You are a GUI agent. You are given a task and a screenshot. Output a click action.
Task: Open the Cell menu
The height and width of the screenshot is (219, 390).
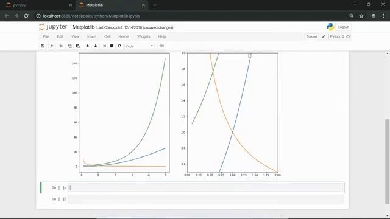107,36
